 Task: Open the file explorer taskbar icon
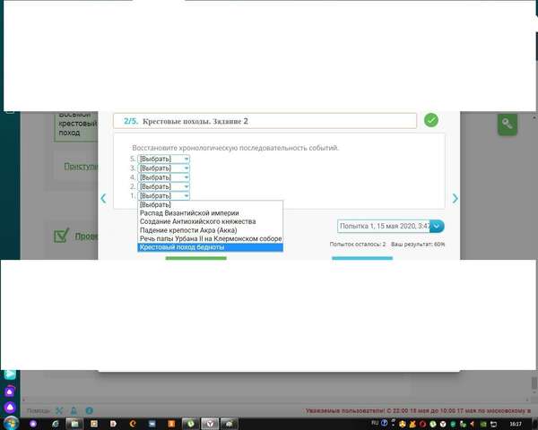point(74,424)
